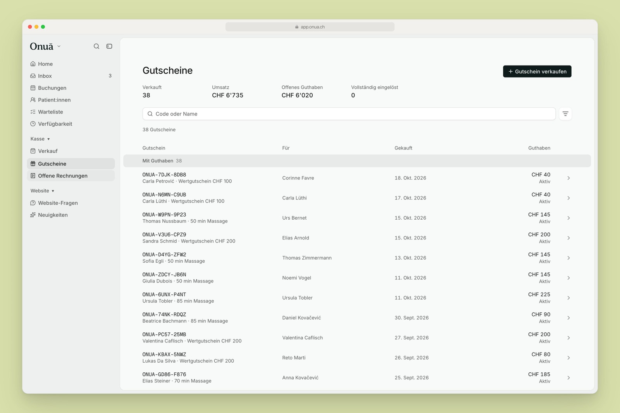Open the Onuā workspace dropdown

45,46
